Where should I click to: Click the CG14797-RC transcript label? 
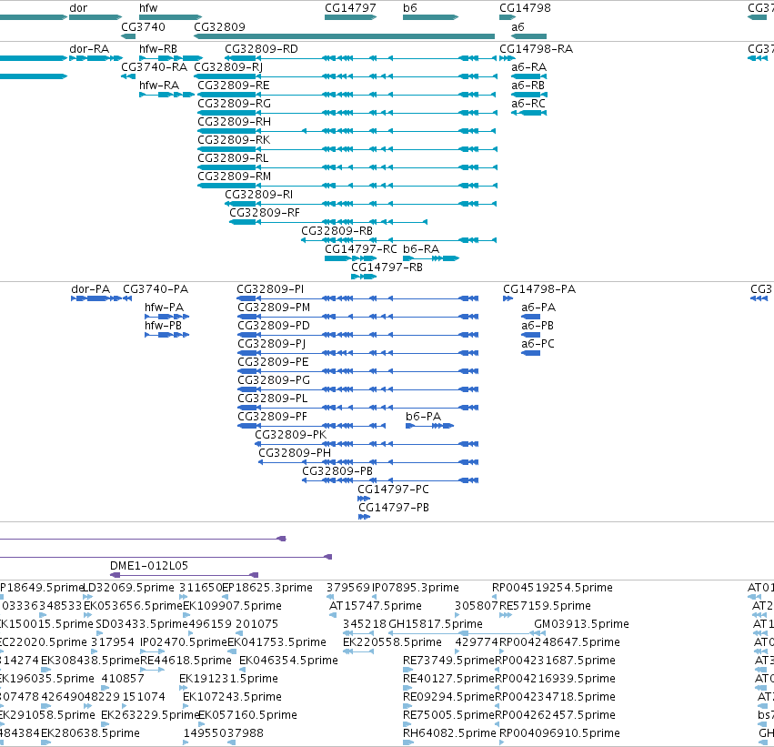(x=361, y=249)
